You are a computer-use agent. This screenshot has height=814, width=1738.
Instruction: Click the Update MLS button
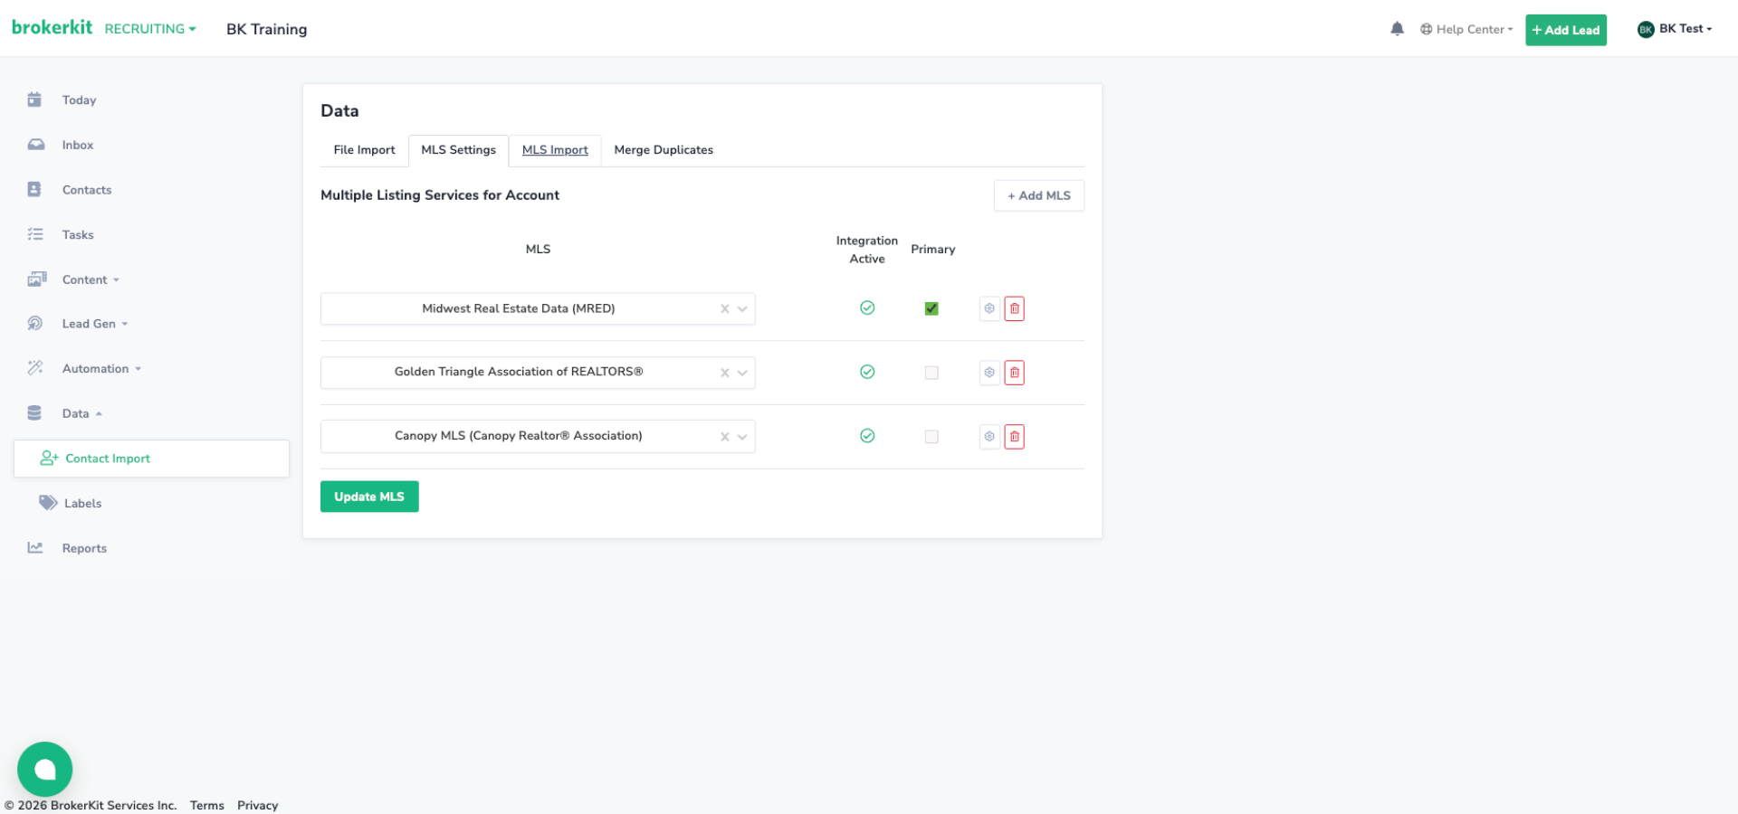click(369, 497)
